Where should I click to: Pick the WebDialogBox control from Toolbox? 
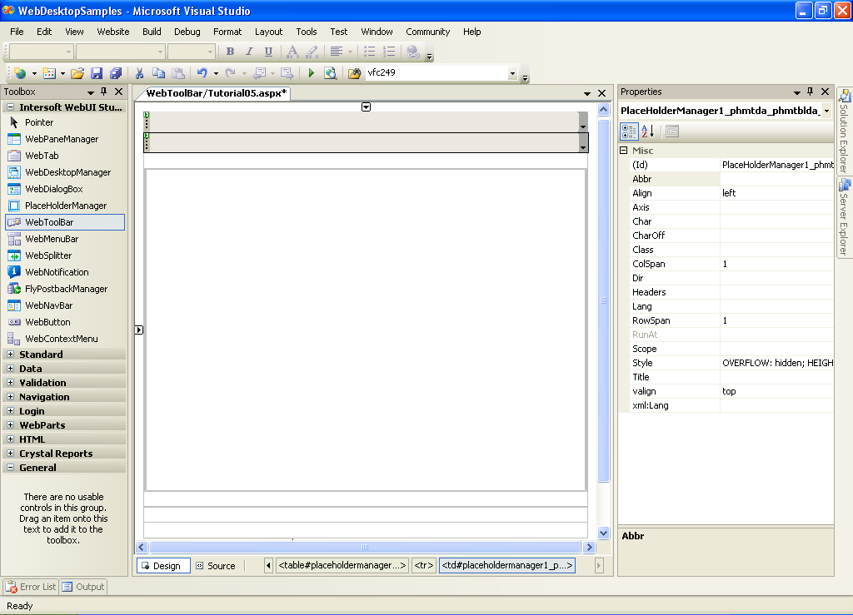[x=53, y=189]
